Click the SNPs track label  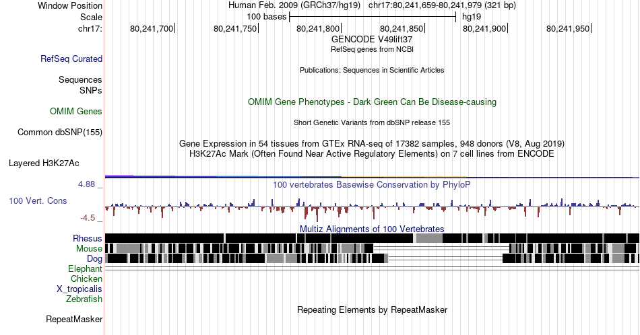[x=91, y=90]
